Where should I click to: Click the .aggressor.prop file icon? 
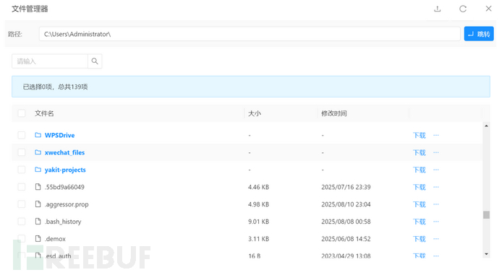click(x=38, y=204)
